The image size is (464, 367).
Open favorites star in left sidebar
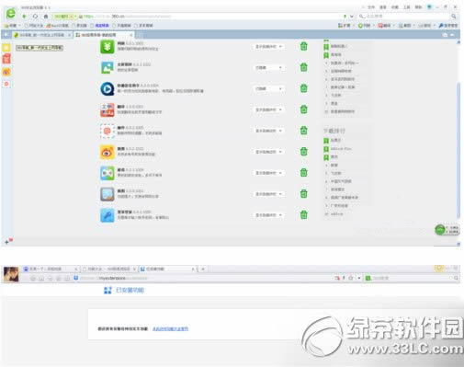6,47
